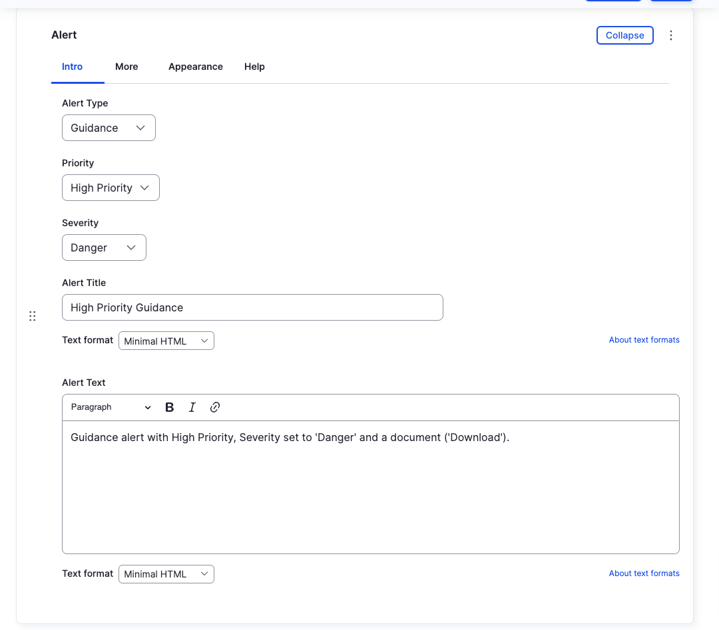This screenshot has height=630, width=719.
Task: Apply bold formatting in the Alert Text editor
Action: tap(169, 406)
